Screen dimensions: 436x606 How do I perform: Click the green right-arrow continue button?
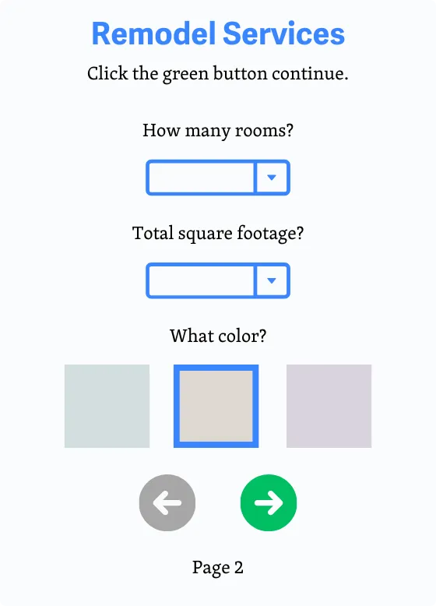(269, 502)
